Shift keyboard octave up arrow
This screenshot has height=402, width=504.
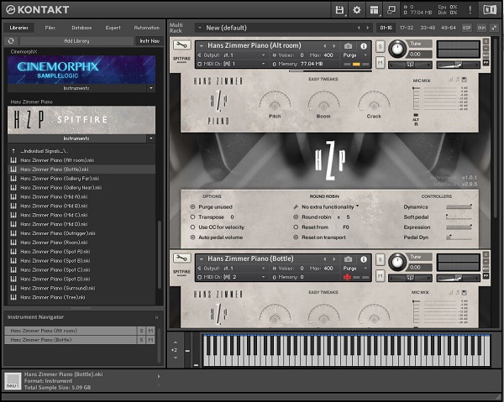pyautogui.click(x=176, y=342)
